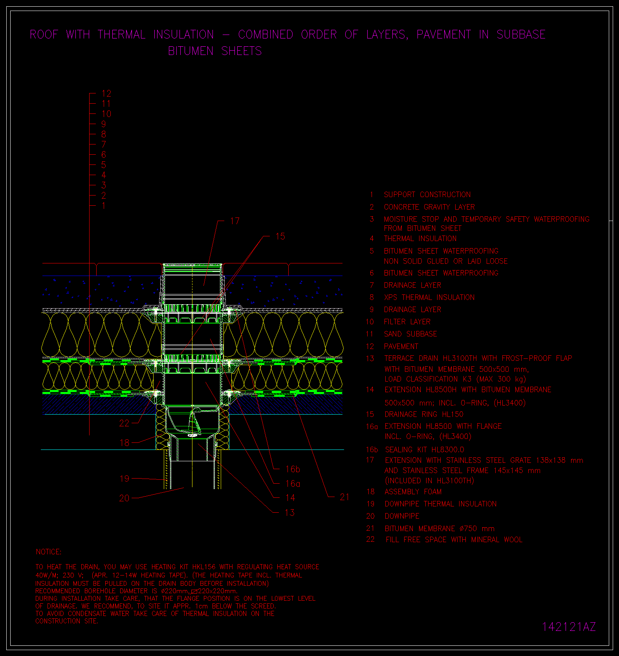Screen dimensions: 619x656
Task: Click the 'NOTICE:' heading text
Action: coord(49,552)
